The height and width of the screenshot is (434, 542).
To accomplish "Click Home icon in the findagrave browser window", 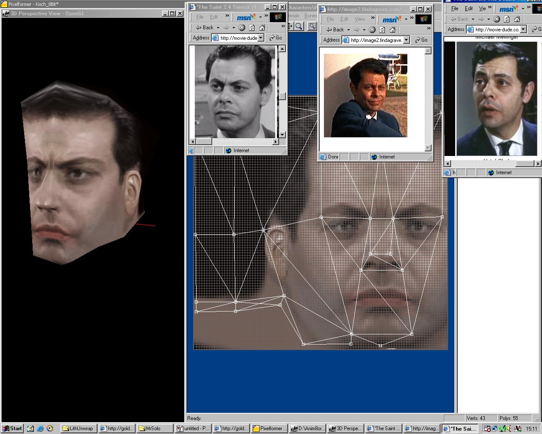I will click(x=392, y=30).
